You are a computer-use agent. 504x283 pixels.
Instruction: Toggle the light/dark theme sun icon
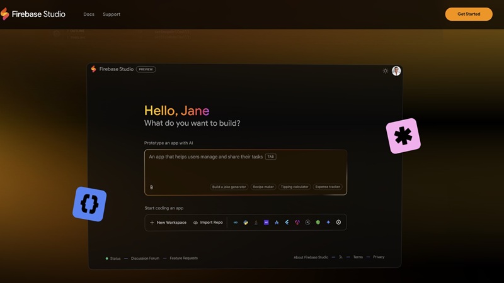(x=386, y=71)
